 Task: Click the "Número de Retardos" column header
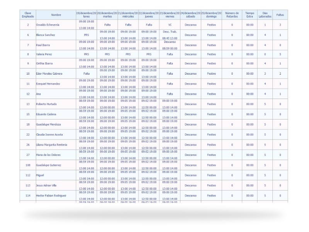(232, 15)
